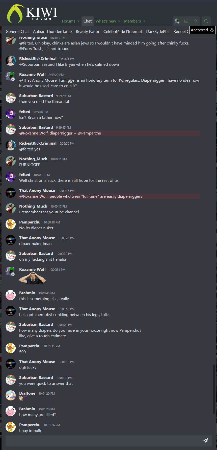This screenshot has width=217, height=450.
Task: Switch to the Autism Thunderdome room
Action: [x=52, y=32]
